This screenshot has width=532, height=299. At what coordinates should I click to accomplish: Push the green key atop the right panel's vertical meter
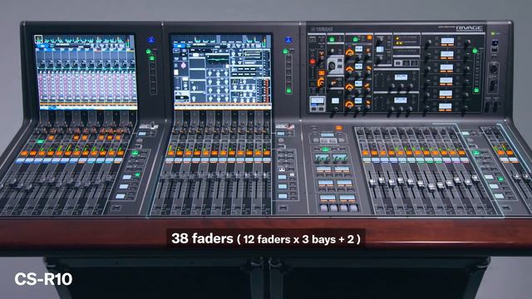[x=475, y=51]
